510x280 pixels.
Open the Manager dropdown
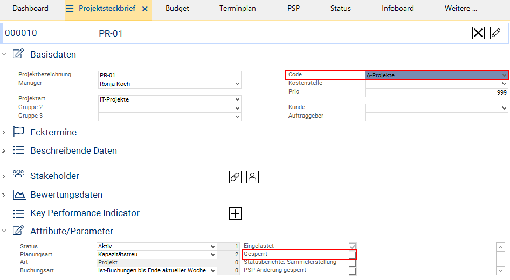tap(238, 84)
